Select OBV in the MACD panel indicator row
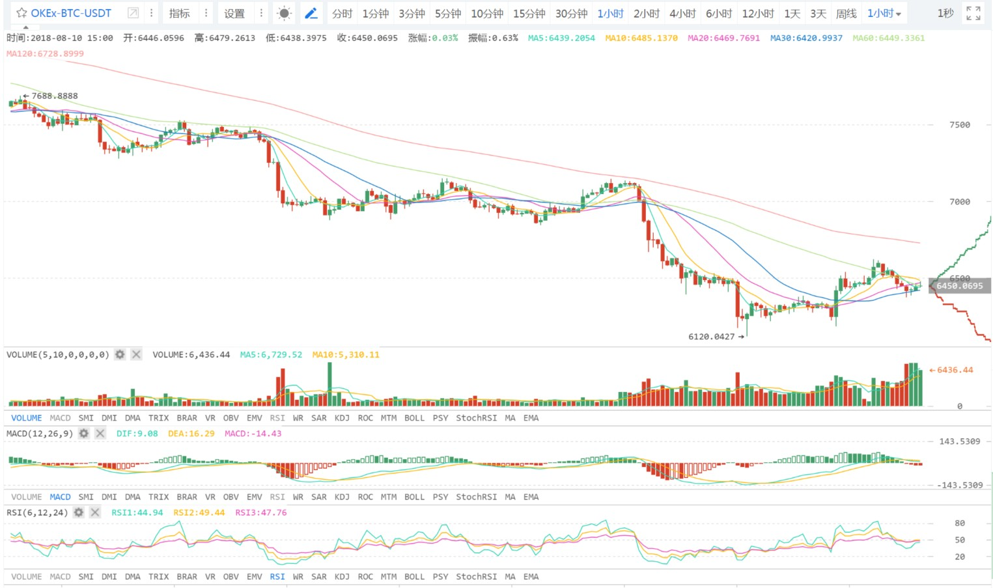This screenshot has height=588, width=993. pyautogui.click(x=231, y=497)
